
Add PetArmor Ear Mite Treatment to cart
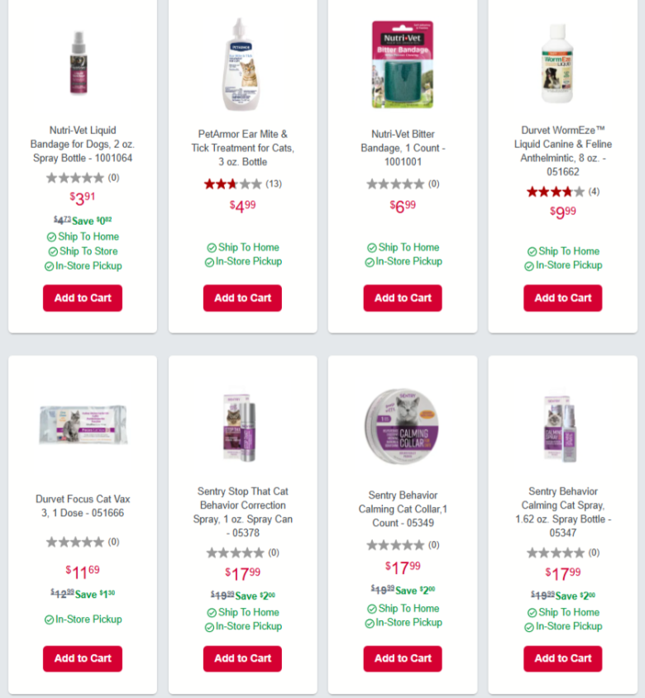coord(242,298)
